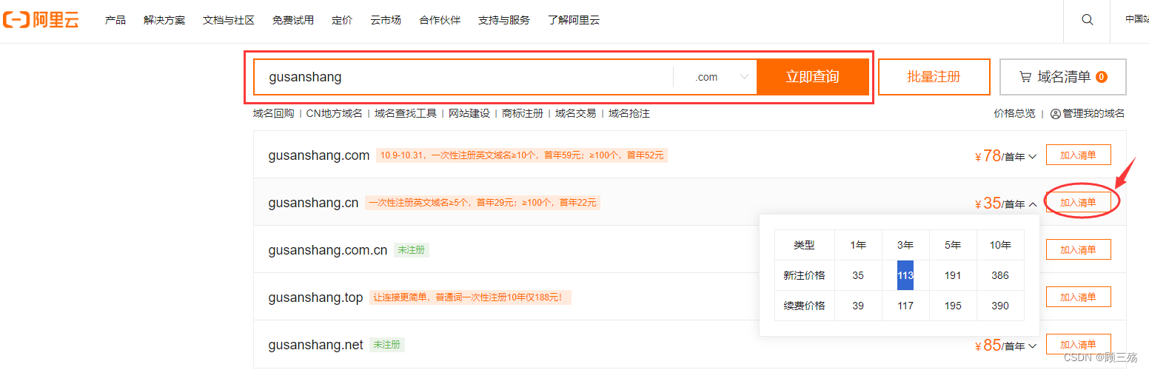Add gusanshang.cn to the list
Viewport: 1149px width, 370px height.
pos(1078,202)
